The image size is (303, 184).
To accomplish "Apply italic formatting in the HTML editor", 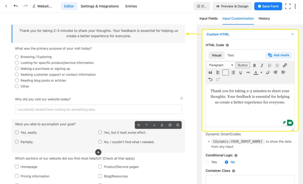I will [x=262, y=65].
